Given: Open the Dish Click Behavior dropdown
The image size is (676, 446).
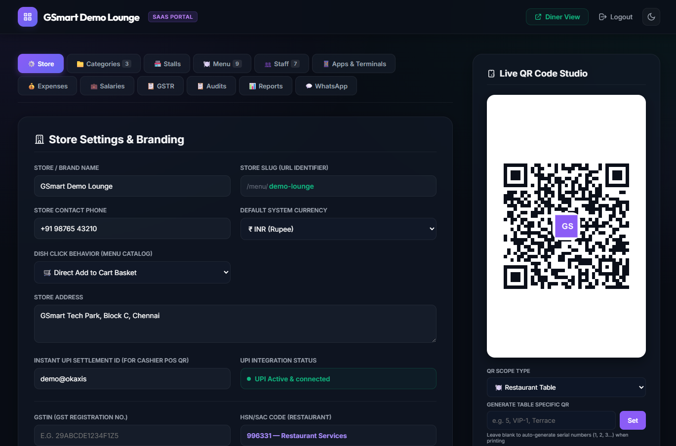Looking at the screenshot, I should tap(132, 273).
